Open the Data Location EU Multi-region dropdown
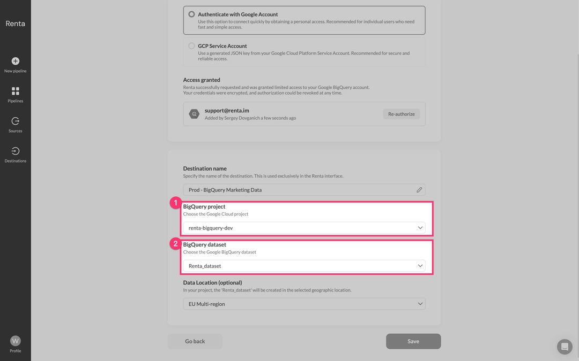The image size is (579, 361). coord(304,304)
